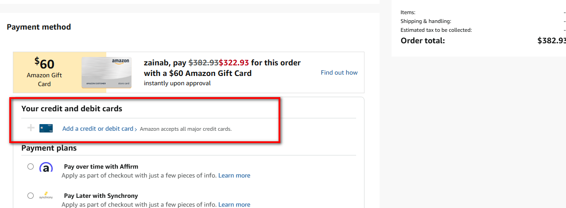The width and height of the screenshot is (566, 208).
Task: Click the Payment plans heading
Action: (49, 148)
